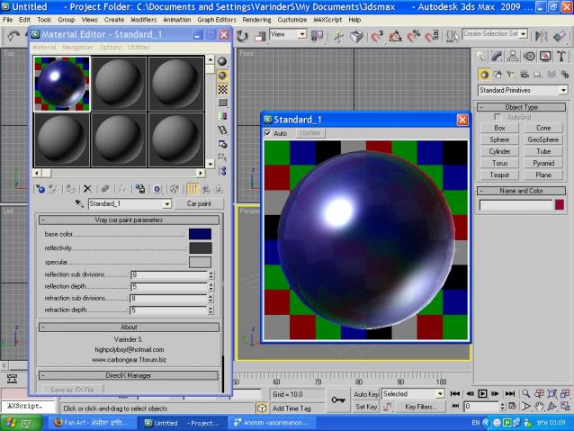574x431 pixels.
Task: Click Sample Type sphere icon in Material Editor
Action: click(x=222, y=61)
